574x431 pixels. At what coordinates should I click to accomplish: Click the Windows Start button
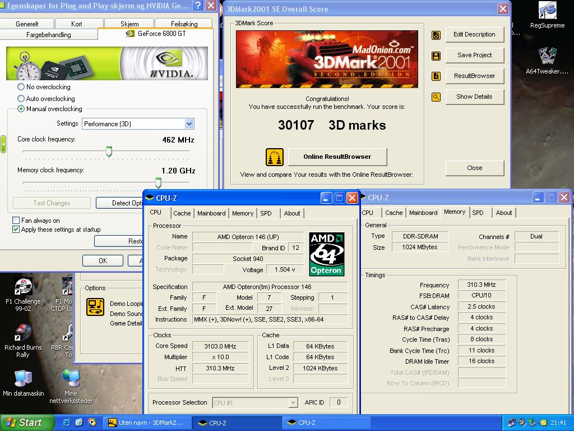pyautogui.click(x=27, y=423)
